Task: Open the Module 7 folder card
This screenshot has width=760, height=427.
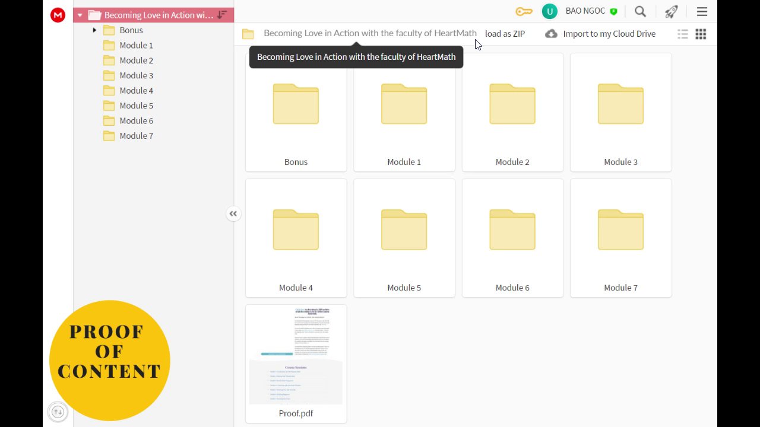Action: (x=621, y=238)
